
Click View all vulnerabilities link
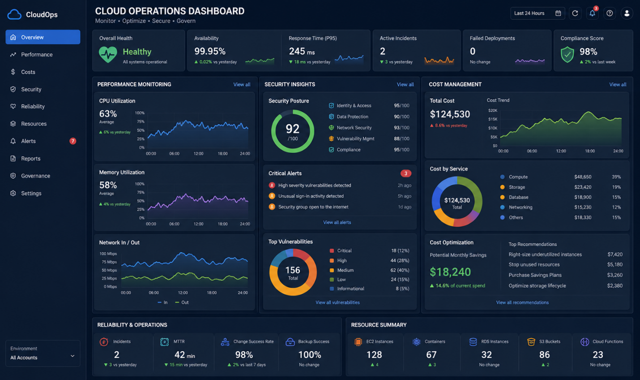click(x=337, y=302)
